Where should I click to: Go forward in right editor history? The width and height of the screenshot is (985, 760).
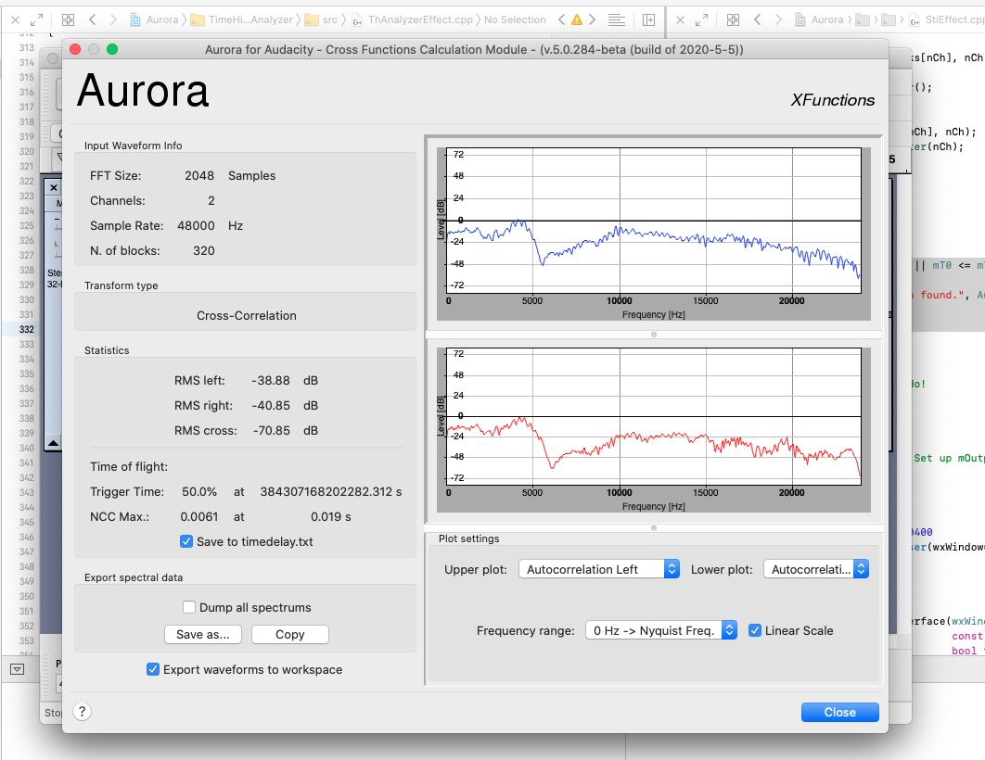pos(778,20)
